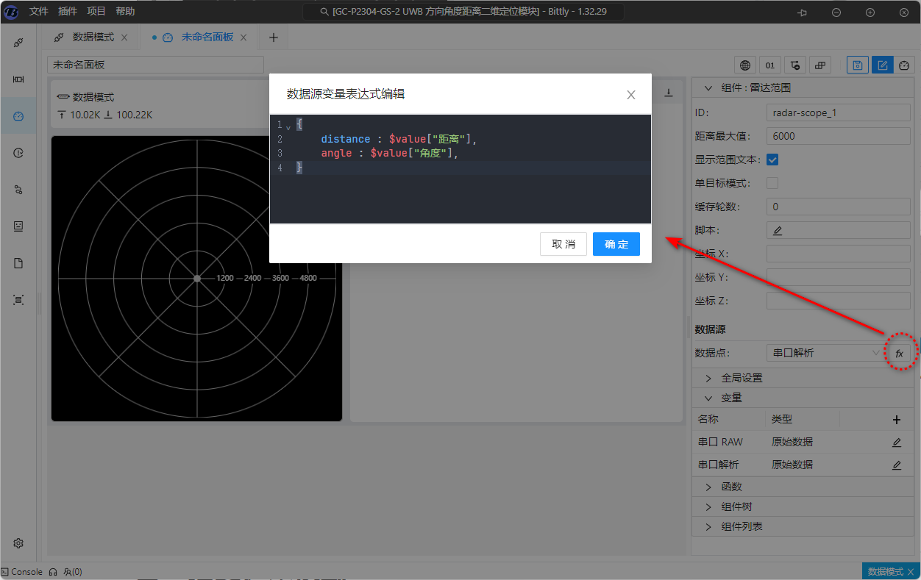The width and height of the screenshot is (921, 580).
Task: Click the settings gear in left sidebar
Action: 18,543
